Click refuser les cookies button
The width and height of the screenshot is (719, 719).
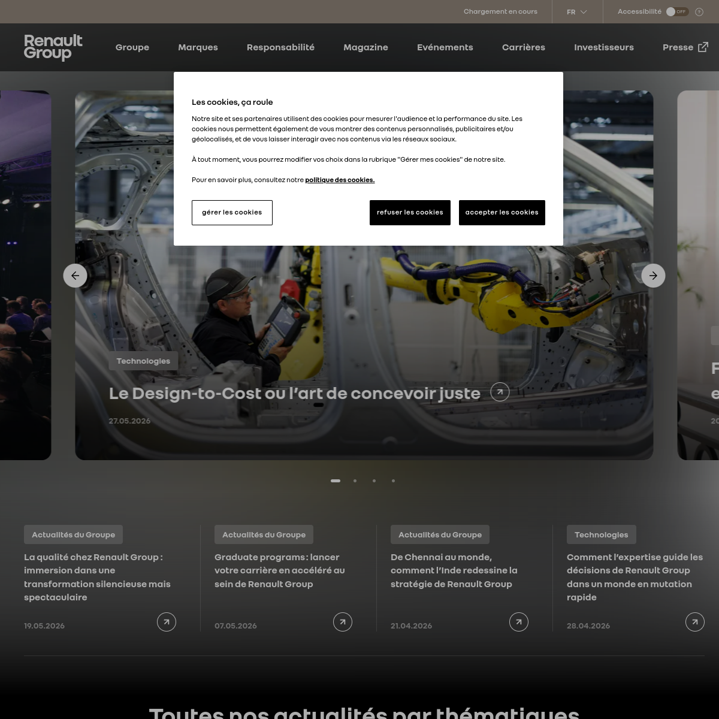(410, 213)
